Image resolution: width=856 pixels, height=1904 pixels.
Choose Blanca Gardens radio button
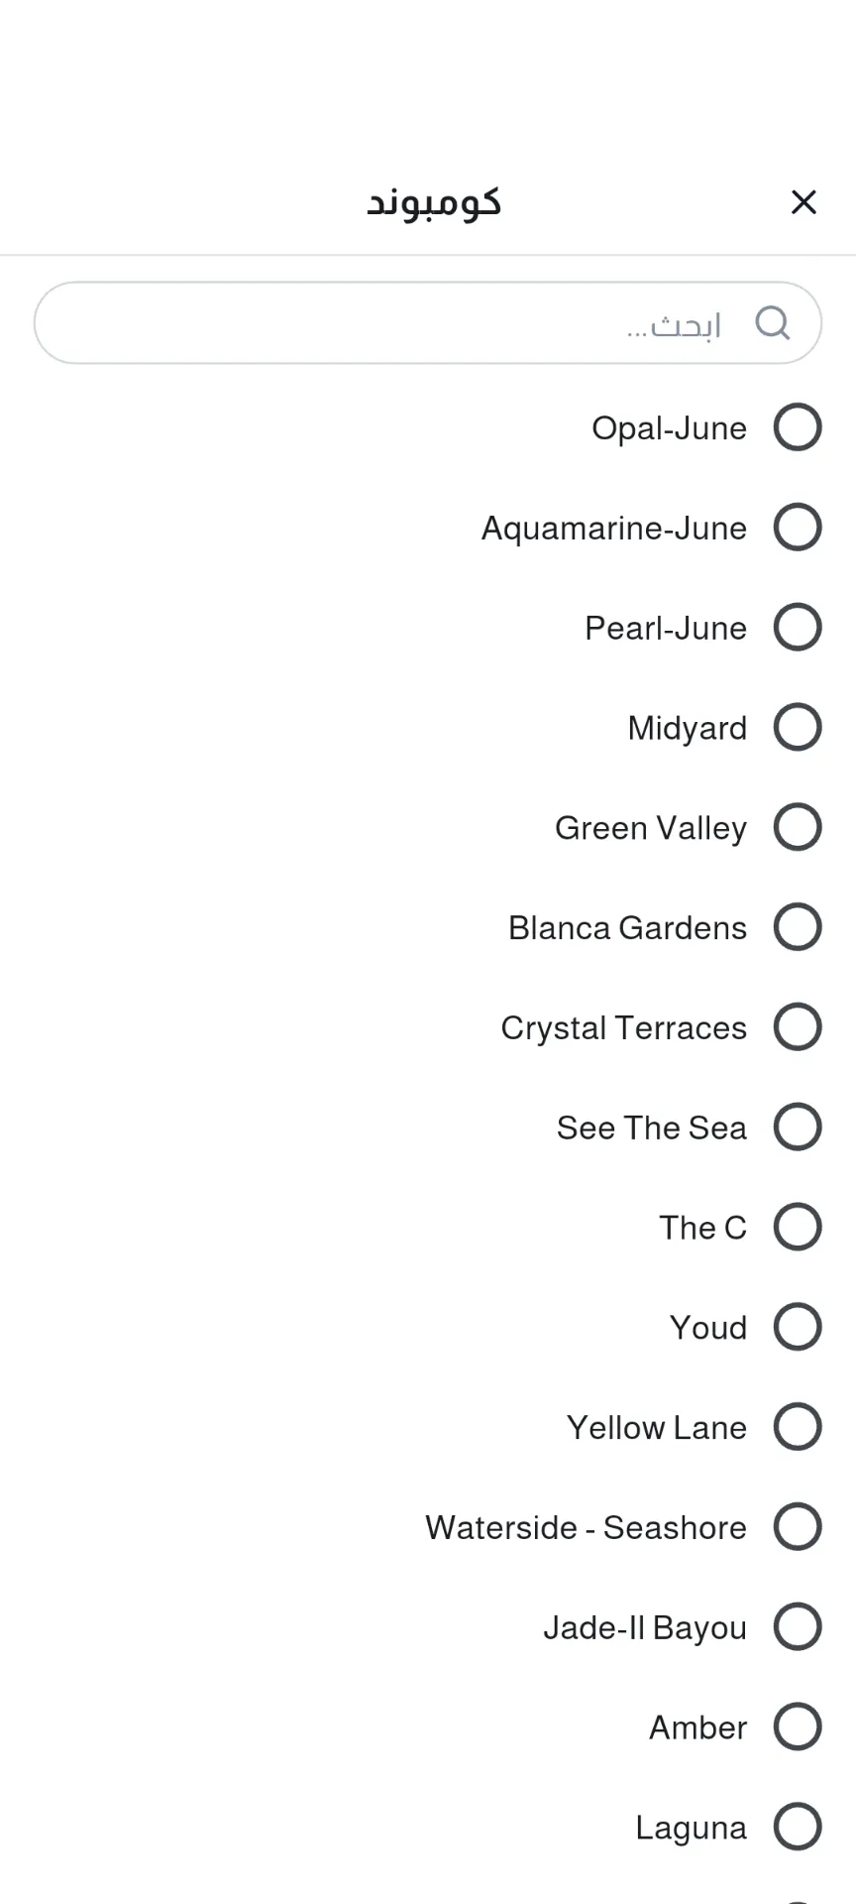(x=798, y=928)
